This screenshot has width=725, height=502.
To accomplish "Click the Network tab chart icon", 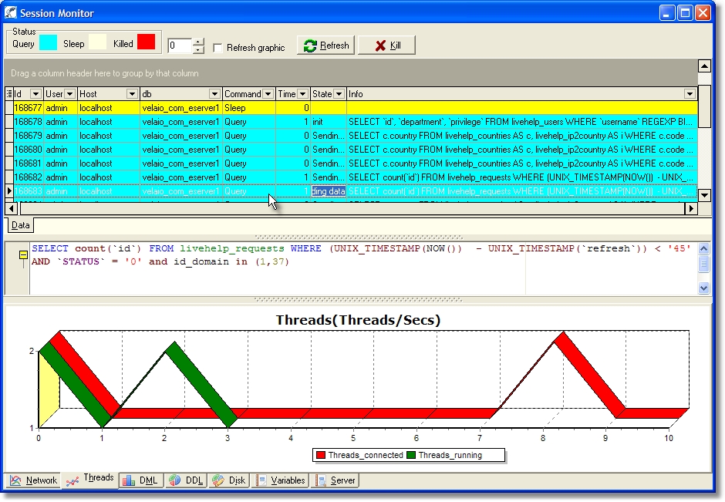I will (x=15, y=480).
